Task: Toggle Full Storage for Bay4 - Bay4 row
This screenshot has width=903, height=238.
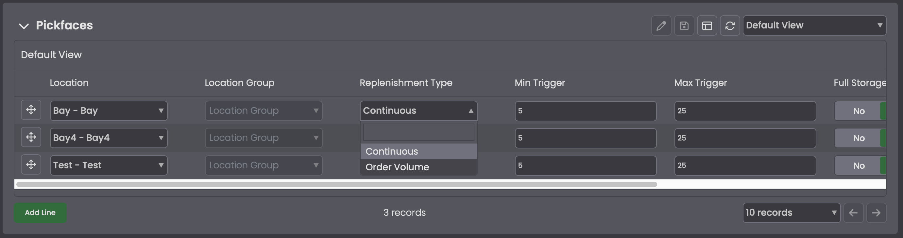Action: [x=860, y=138]
